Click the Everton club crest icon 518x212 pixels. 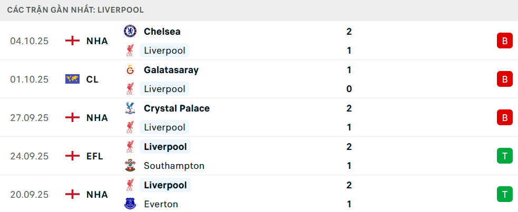pyautogui.click(x=129, y=204)
